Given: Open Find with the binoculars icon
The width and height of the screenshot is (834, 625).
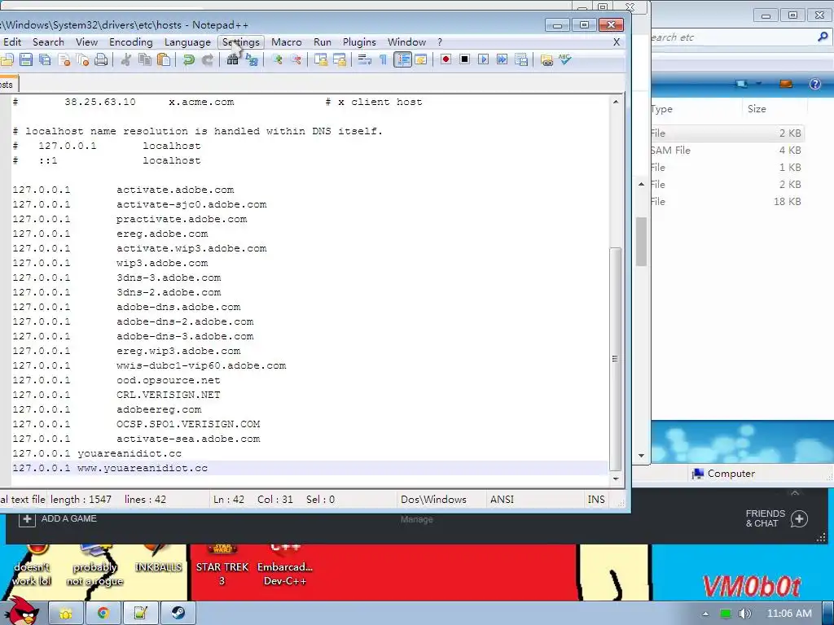Looking at the screenshot, I should click(x=232, y=59).
